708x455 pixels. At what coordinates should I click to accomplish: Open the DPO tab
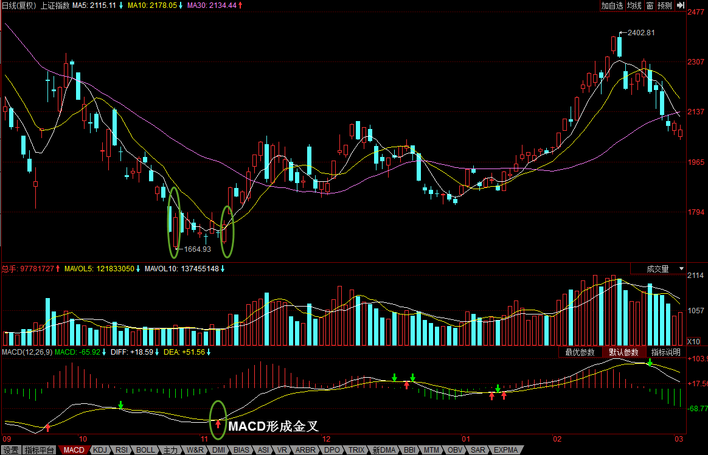click(332, 450)
